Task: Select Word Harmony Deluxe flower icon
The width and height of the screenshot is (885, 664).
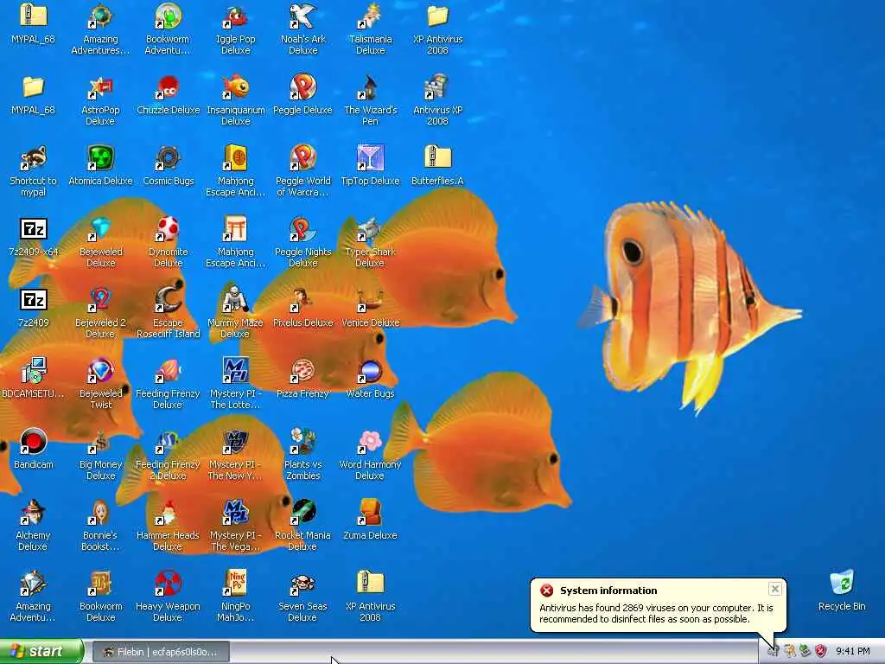Action: [370, 442]
